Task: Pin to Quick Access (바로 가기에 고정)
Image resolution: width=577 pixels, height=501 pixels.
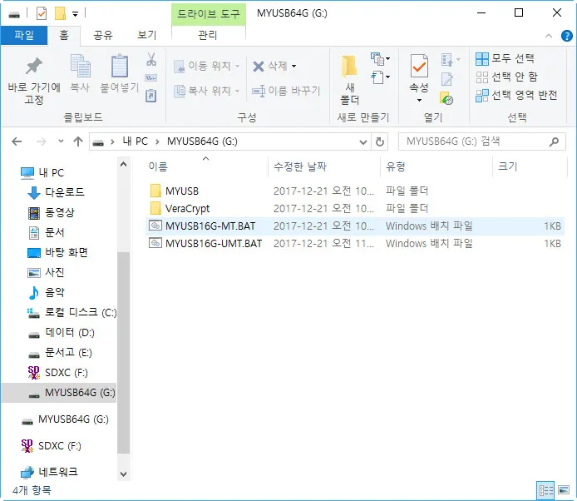Action: pyautogui.click(x=34, y=81)
